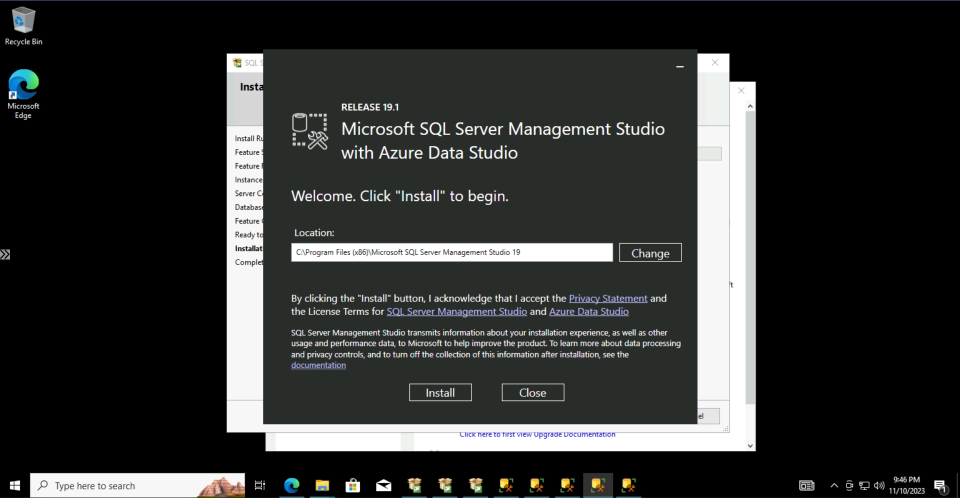Open the Recycle Bin desktop icon

(x=23, y=26)
